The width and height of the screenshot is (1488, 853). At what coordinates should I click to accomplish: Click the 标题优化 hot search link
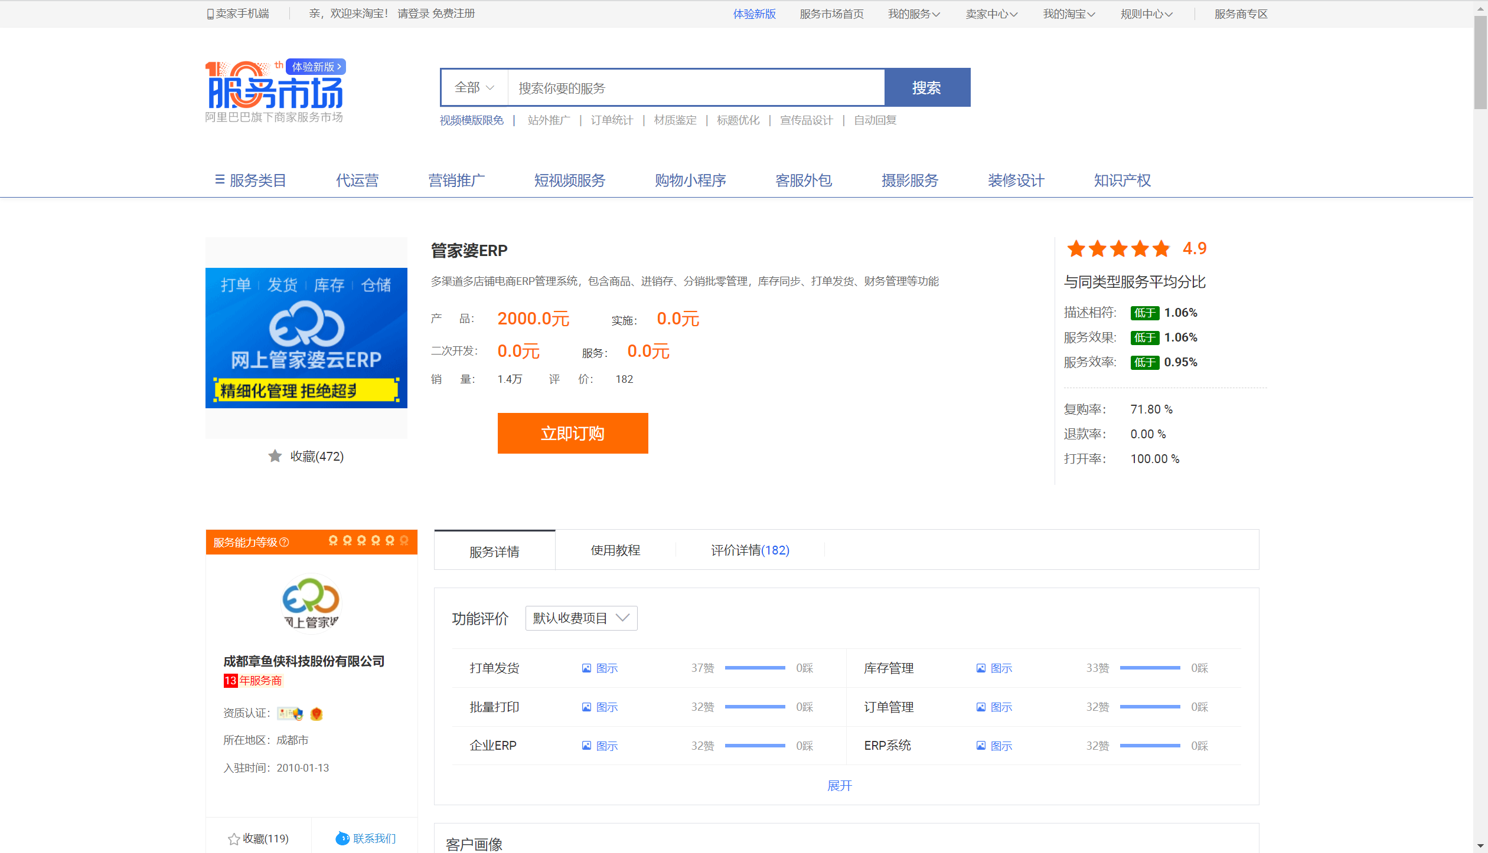(x=738, y=120)
